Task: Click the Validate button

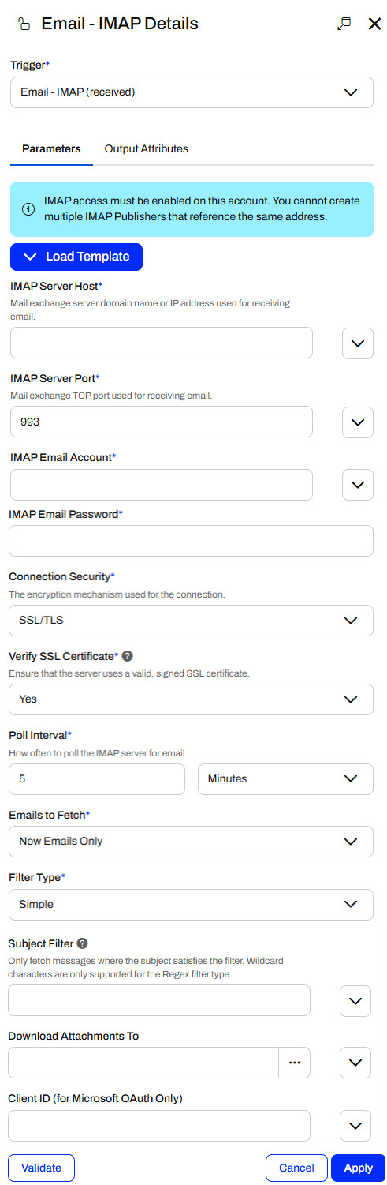Action: pos(41,1168)
